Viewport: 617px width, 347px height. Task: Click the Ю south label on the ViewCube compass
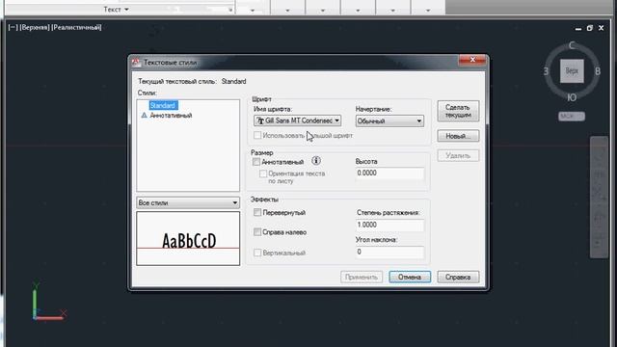(572, 97)
